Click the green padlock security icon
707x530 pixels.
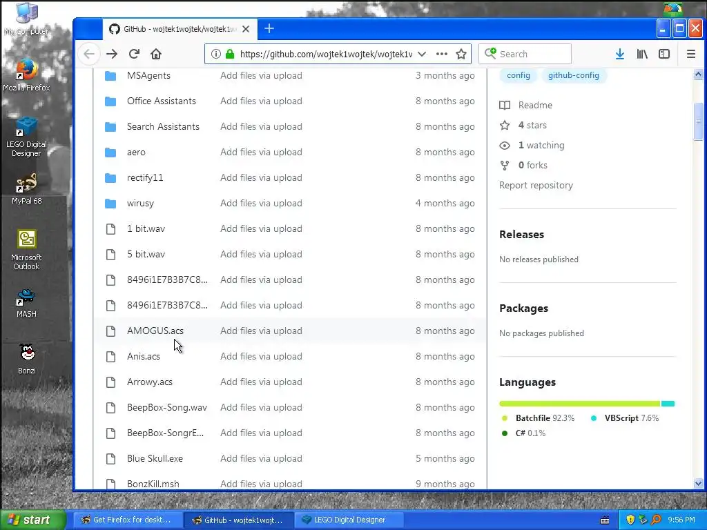tap(230, 54)
